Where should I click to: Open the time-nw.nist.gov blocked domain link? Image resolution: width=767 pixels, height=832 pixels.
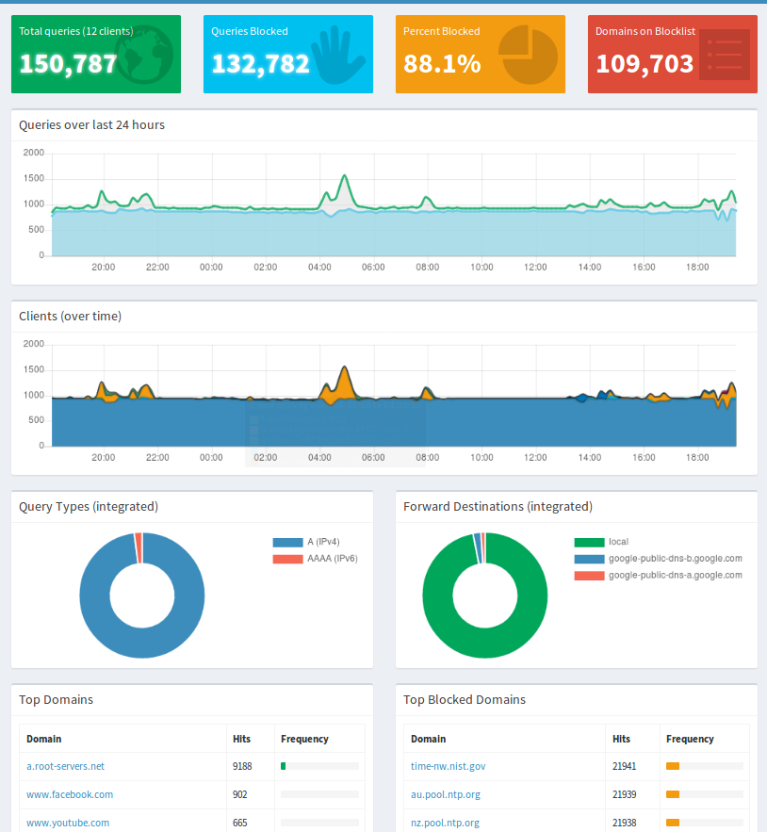click(x=448, y=767)
